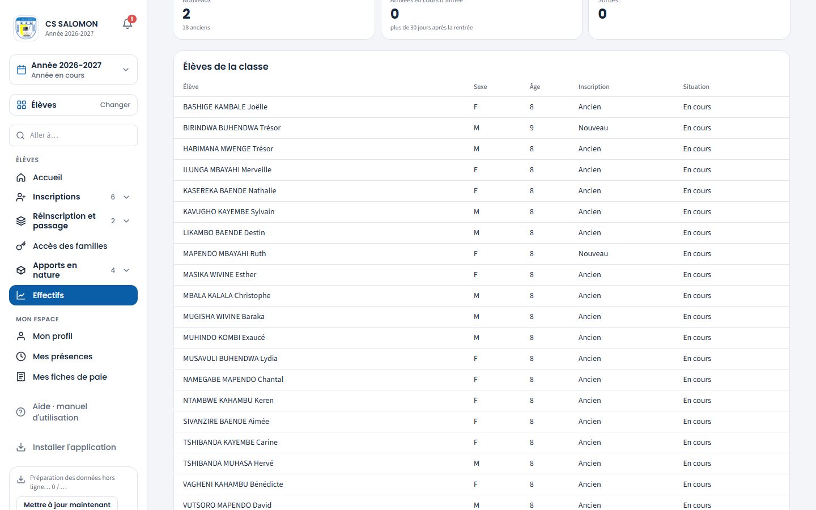Click the Élève column header
Screen dimensions: 816x510
[191, 87]
